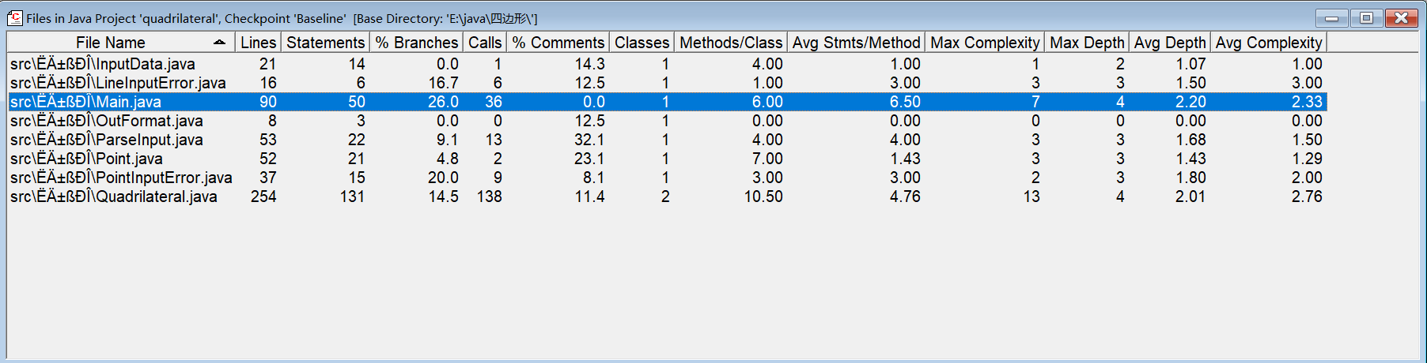Click the Methods/Class column header
Image resolution: width=1427 pixels, height=363 pixels.
[x=730, y=43]
